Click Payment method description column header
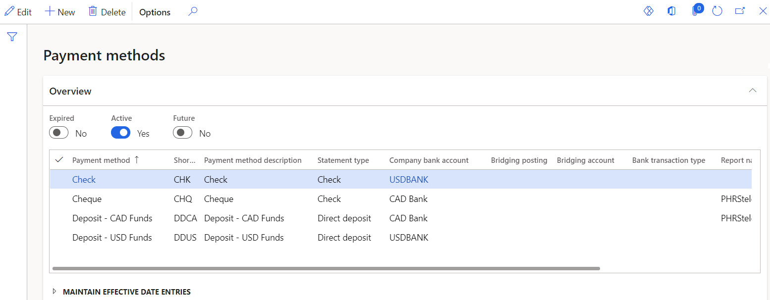The image size is (770, 300). [253, 160]
